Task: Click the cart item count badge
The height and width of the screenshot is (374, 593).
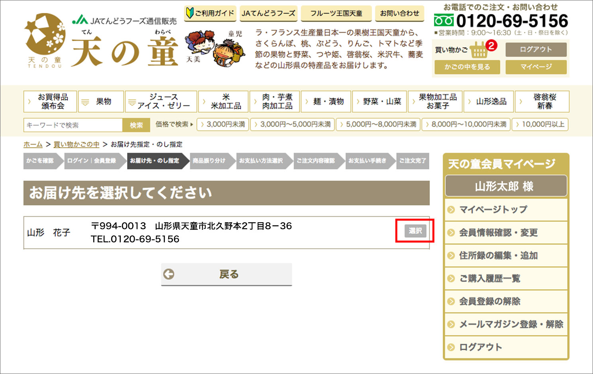Action: (x=491, y=45)
